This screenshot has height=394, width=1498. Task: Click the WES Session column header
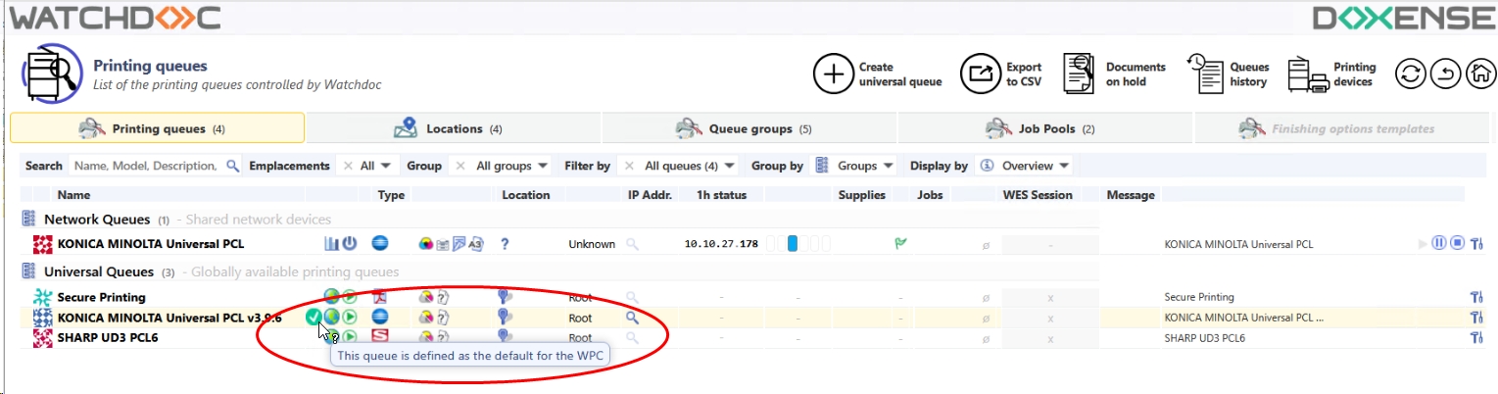click(x=1038, y=195)
